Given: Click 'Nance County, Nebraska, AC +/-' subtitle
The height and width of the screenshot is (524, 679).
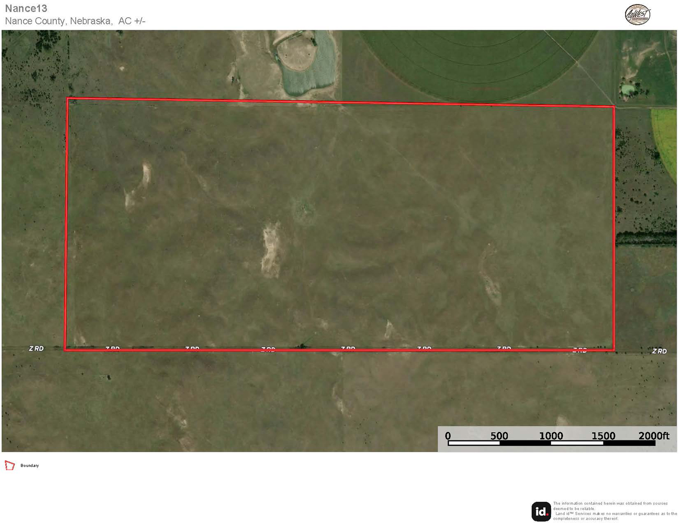Looking at the screenshot, I should click(x=75, y=21).
